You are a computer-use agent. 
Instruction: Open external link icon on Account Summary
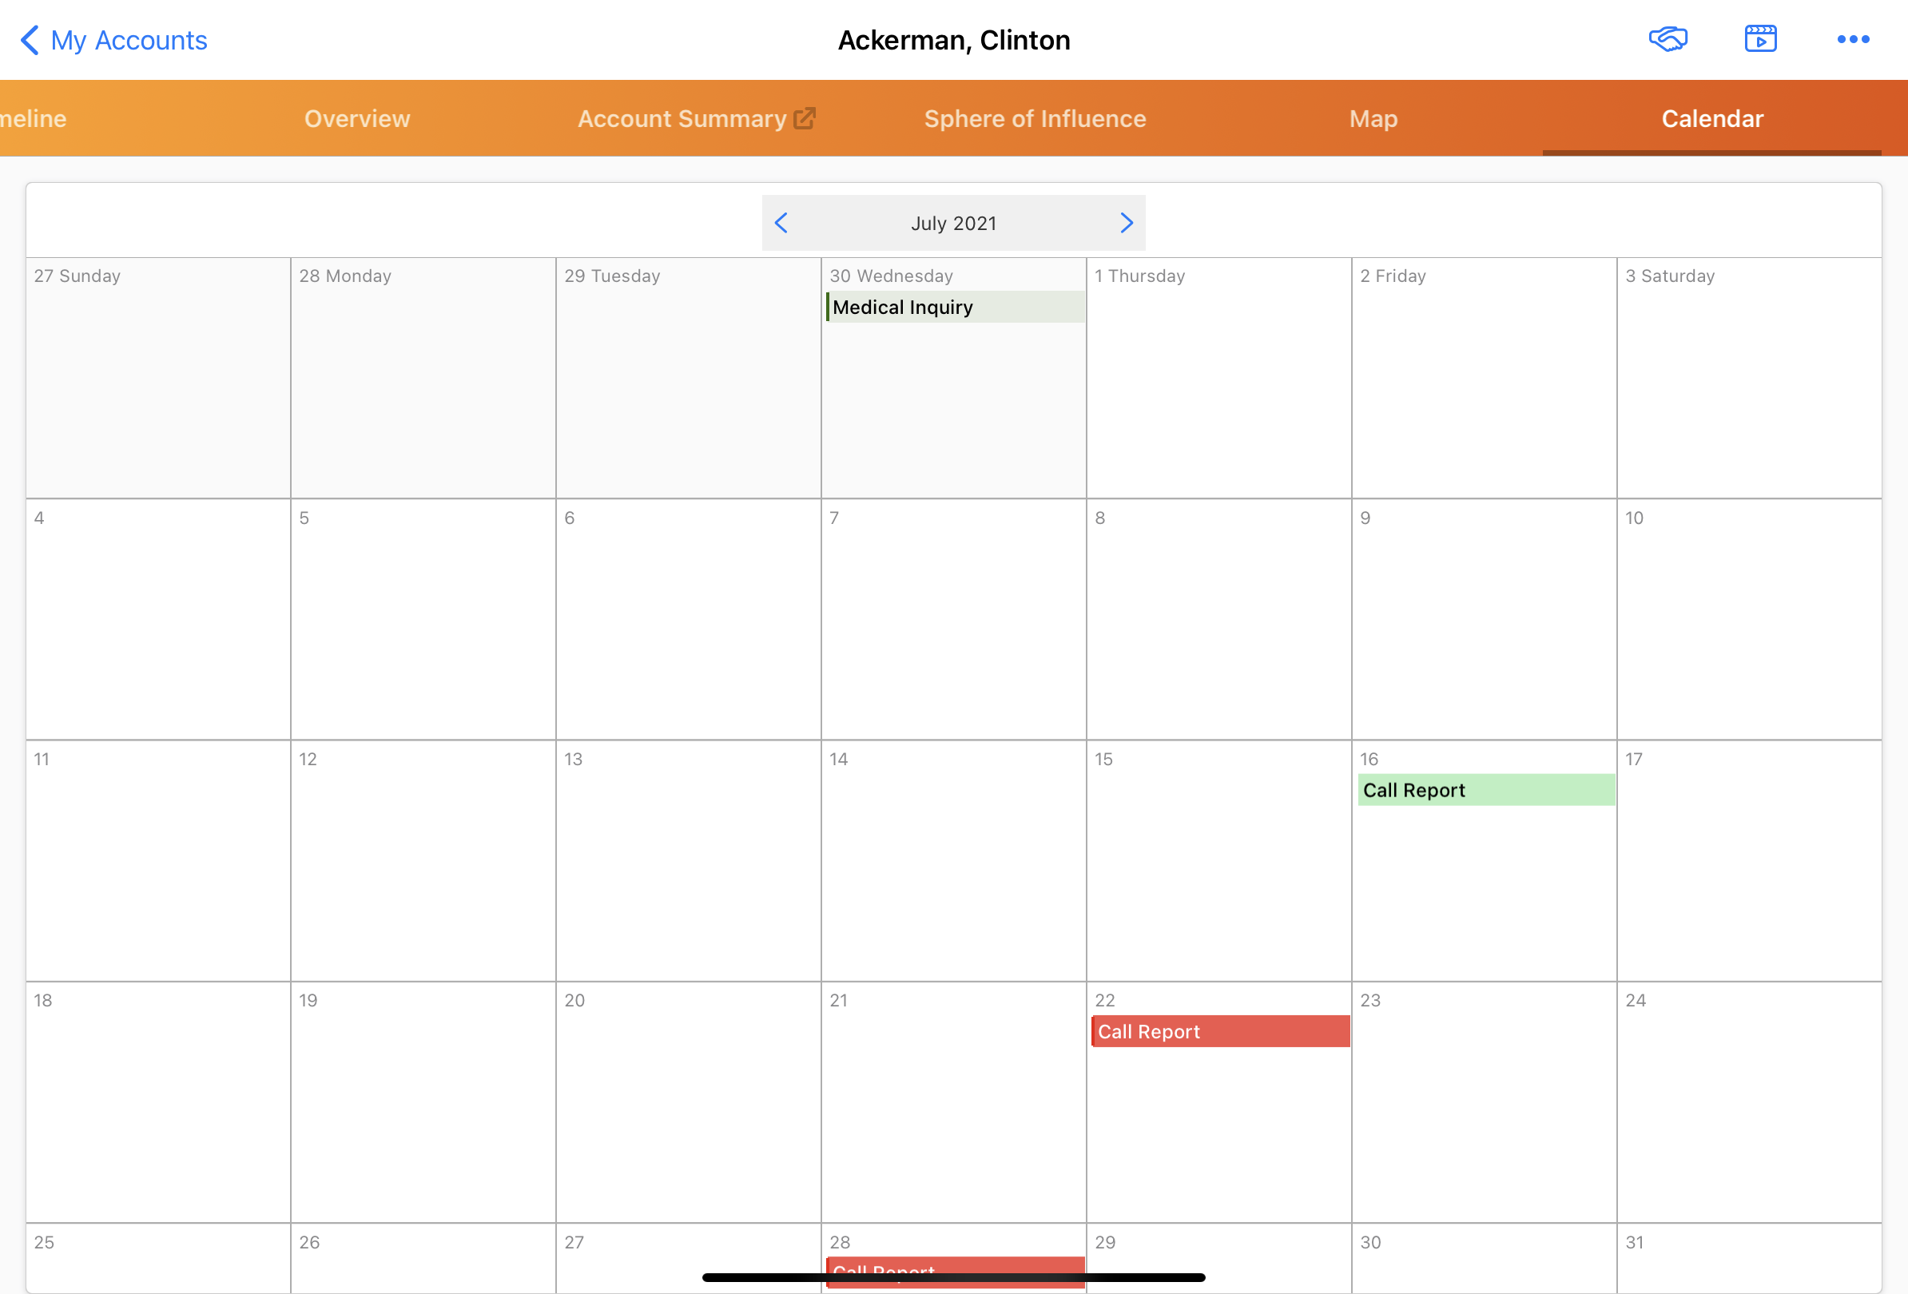805,119
